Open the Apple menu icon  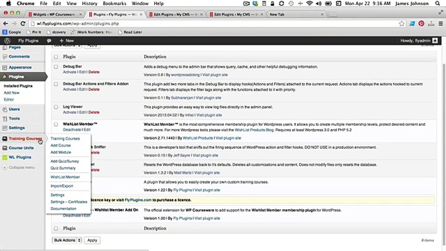click(x=9, y=3)
